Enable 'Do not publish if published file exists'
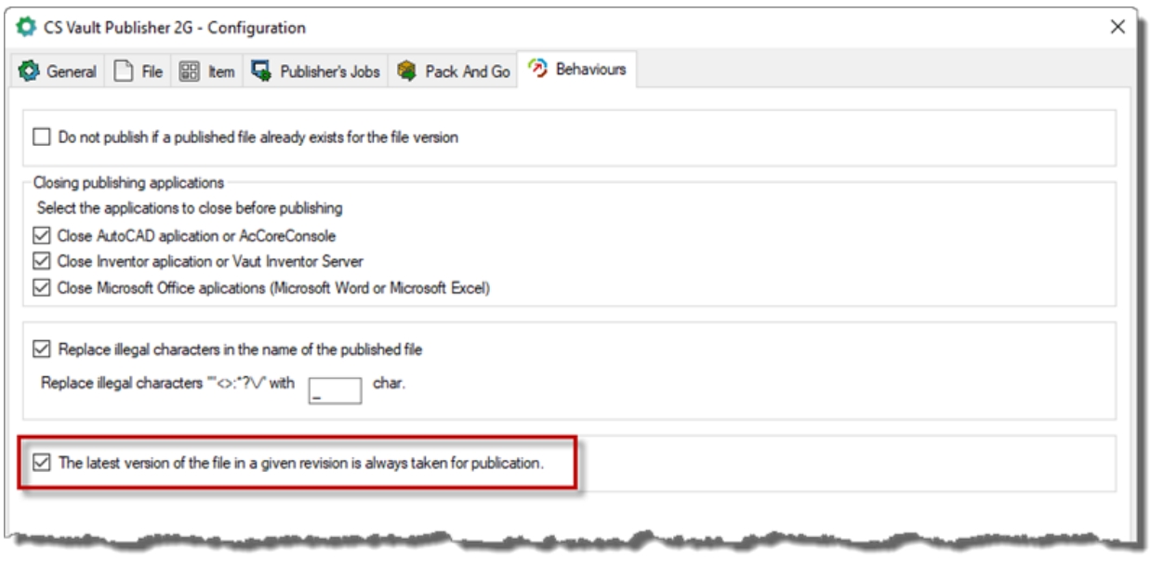 41,138
